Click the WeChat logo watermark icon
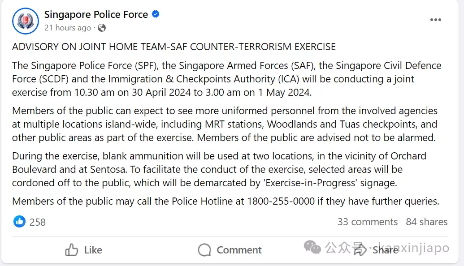This screenshot has height=266, width=464. (x=312, y=247)
